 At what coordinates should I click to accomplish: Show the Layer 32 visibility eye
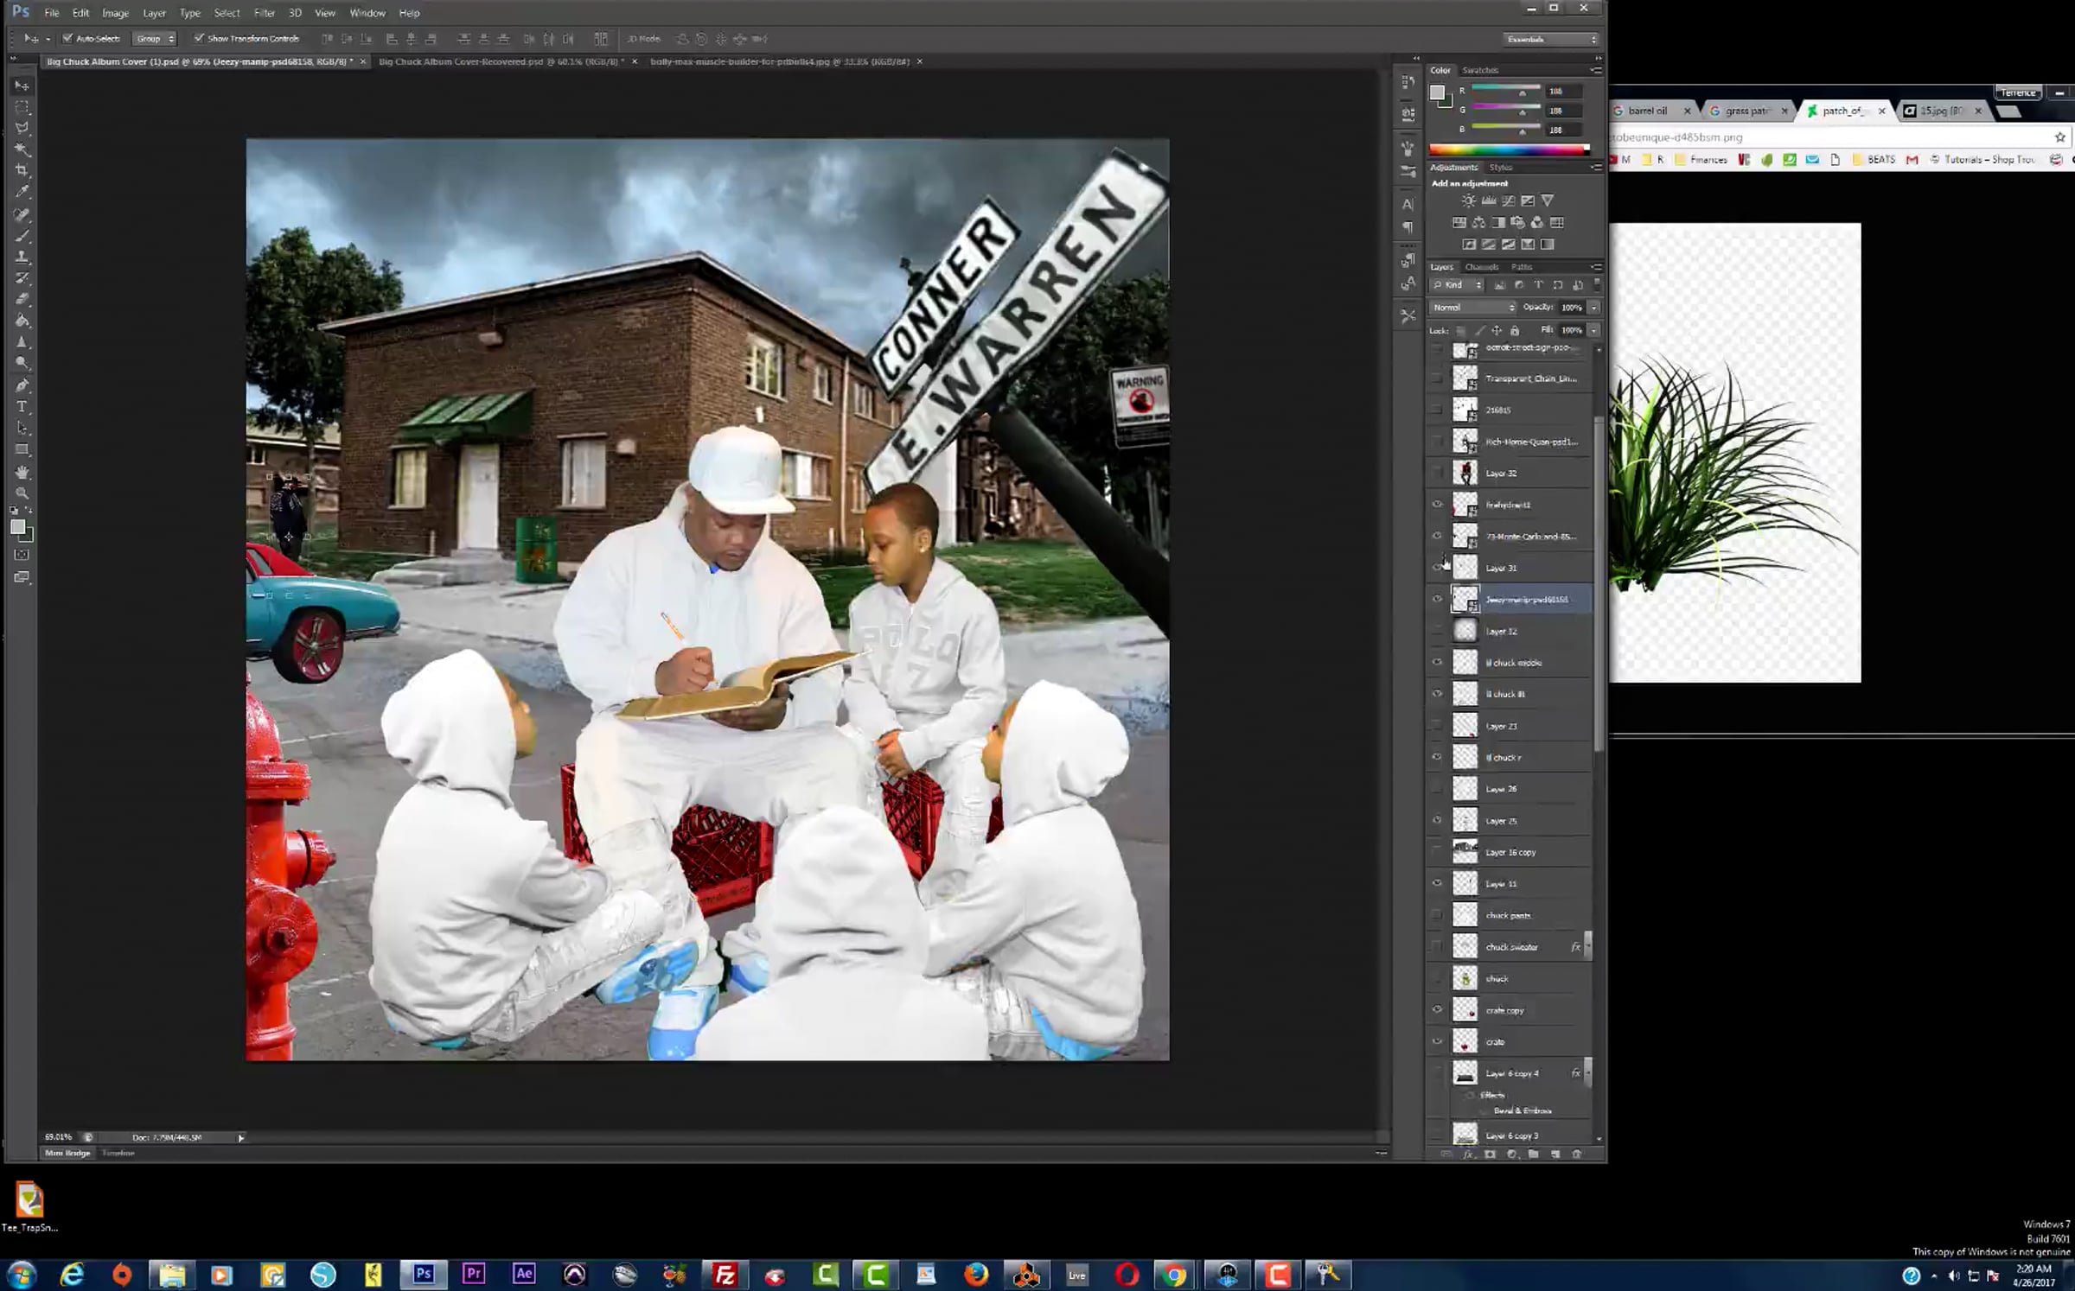point(1437,474)
